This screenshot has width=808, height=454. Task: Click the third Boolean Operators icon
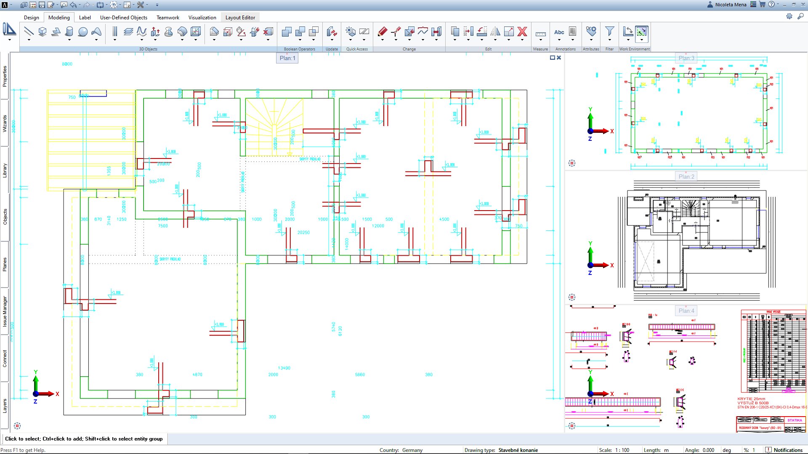pos(314,32)
